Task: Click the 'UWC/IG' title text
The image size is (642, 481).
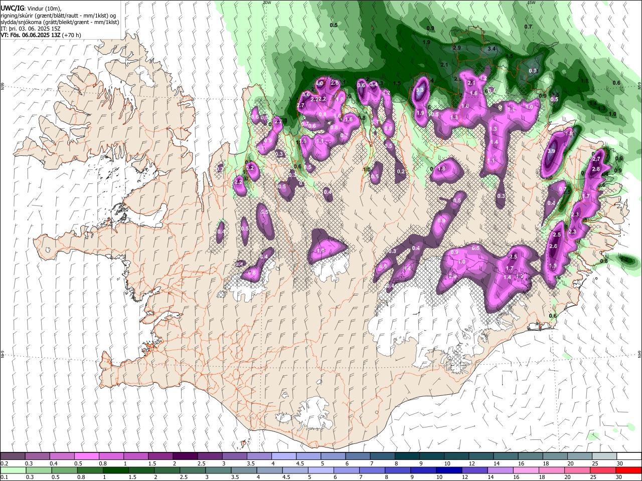Action: coord(12,9)
